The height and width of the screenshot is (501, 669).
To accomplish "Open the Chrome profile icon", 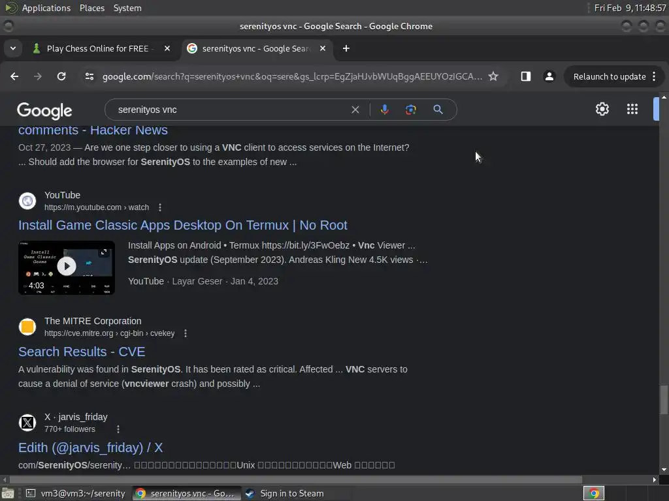I will (549, 76).
